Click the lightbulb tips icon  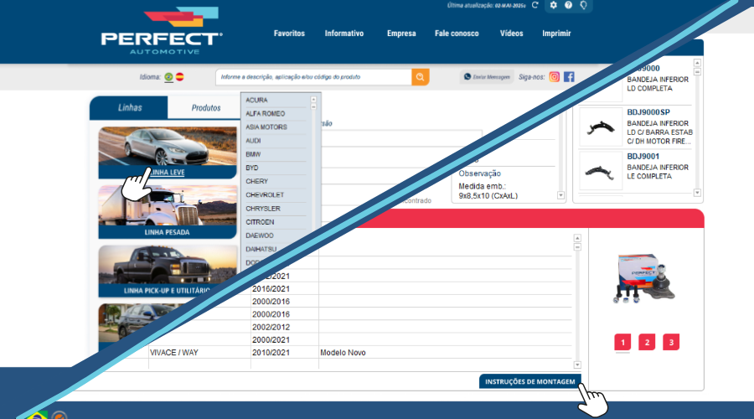tap(583, 5)
